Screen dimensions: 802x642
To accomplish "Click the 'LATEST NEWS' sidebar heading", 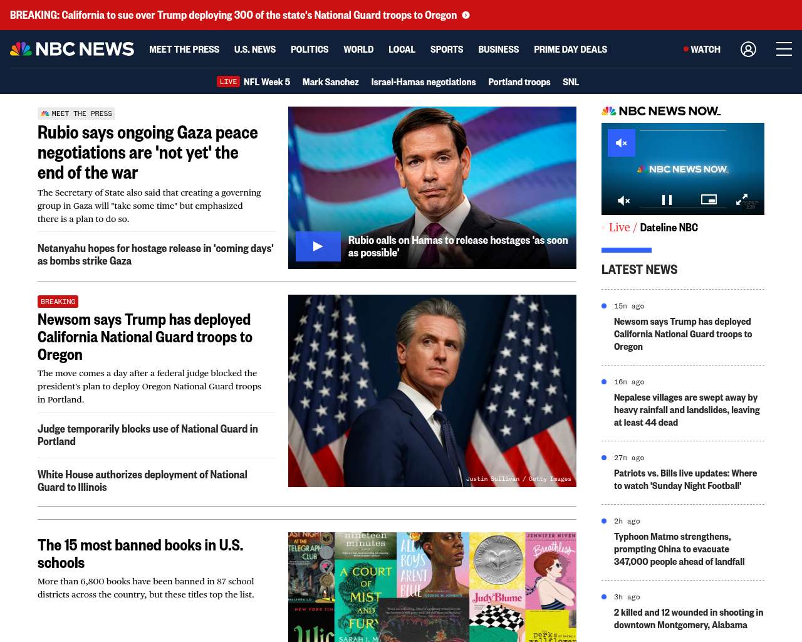I will pos(639,270).
